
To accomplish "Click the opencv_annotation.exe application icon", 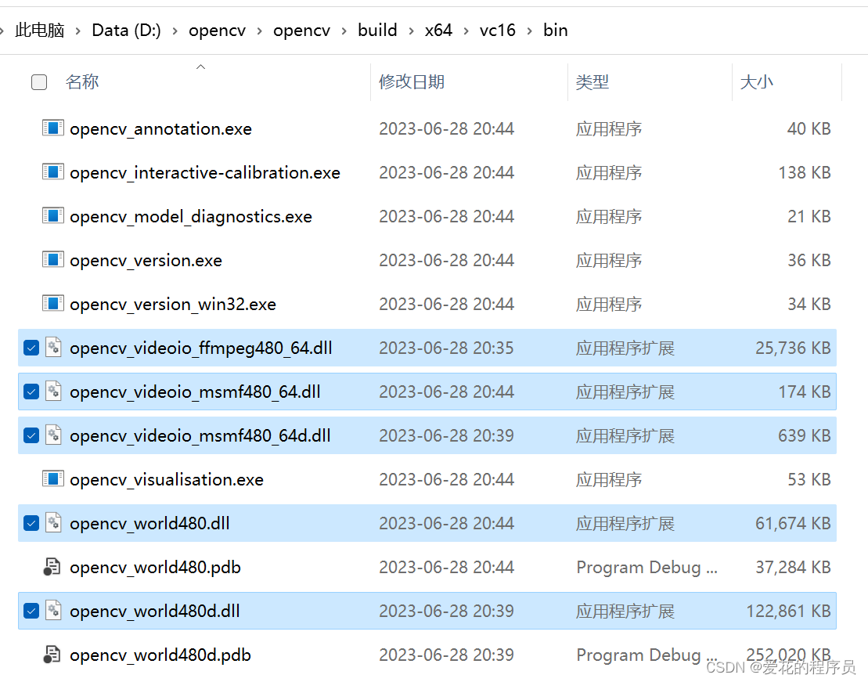I will (x=52, y=128).
